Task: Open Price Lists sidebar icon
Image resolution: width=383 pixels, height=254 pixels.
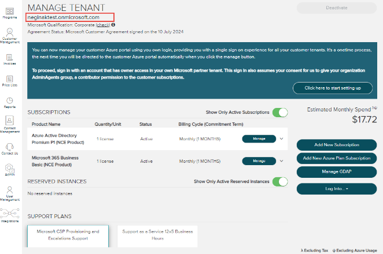Action: pyautogui.click(x=10, y=80)
